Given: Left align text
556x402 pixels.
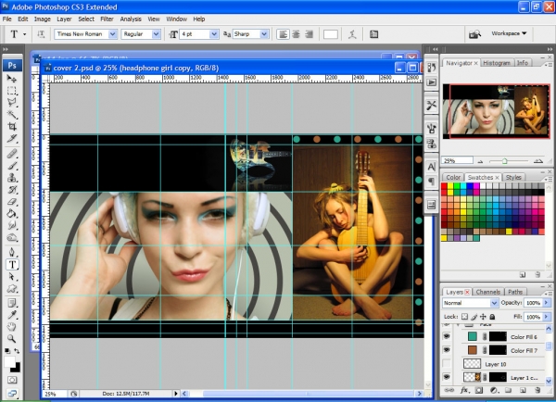Looking at the screenshot, I should pos(283,34).
